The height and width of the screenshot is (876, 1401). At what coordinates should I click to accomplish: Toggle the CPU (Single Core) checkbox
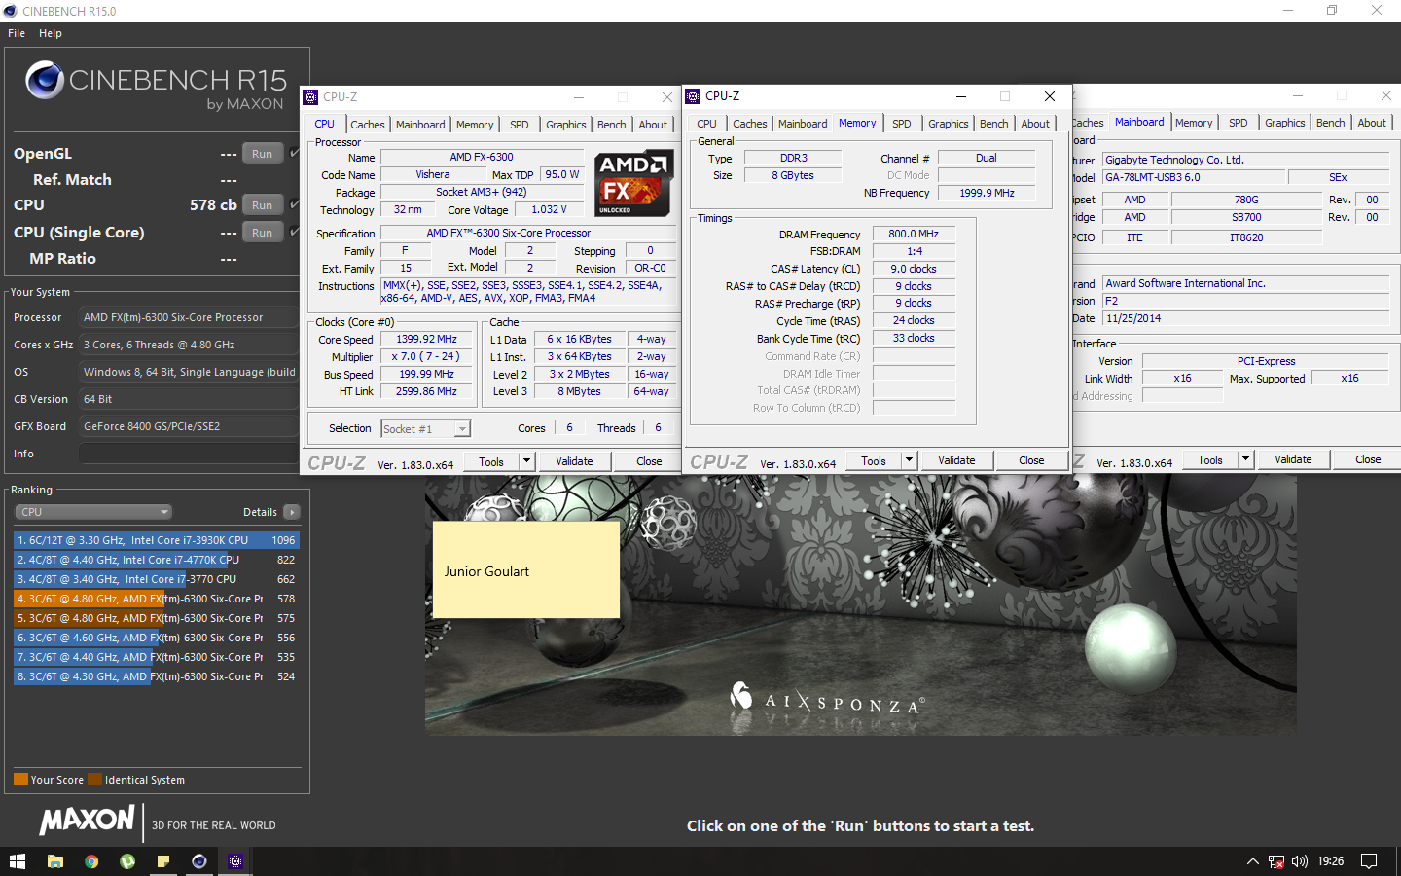pos(294,232)
